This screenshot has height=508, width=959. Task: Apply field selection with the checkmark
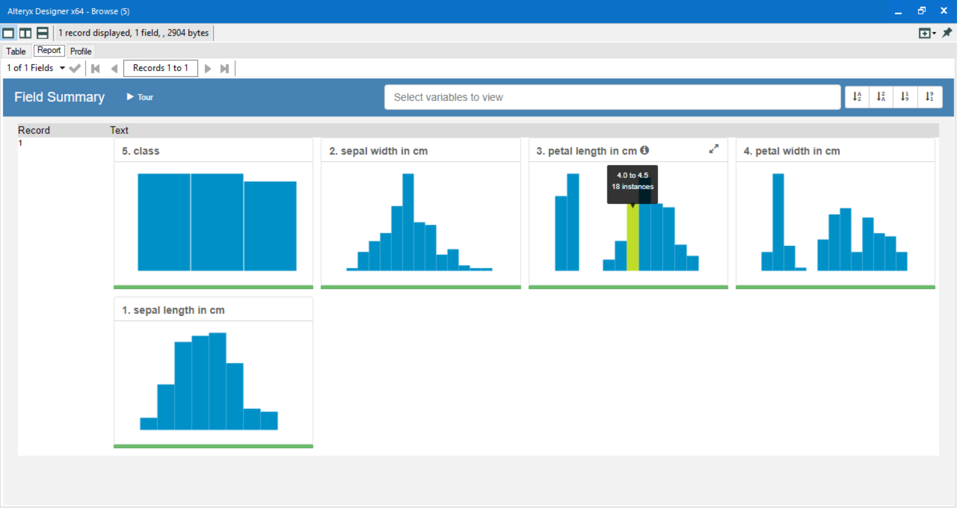75,68
